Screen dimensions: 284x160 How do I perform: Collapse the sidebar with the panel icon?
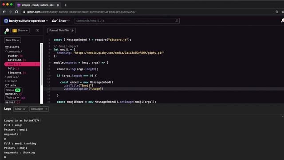[37, 31]
